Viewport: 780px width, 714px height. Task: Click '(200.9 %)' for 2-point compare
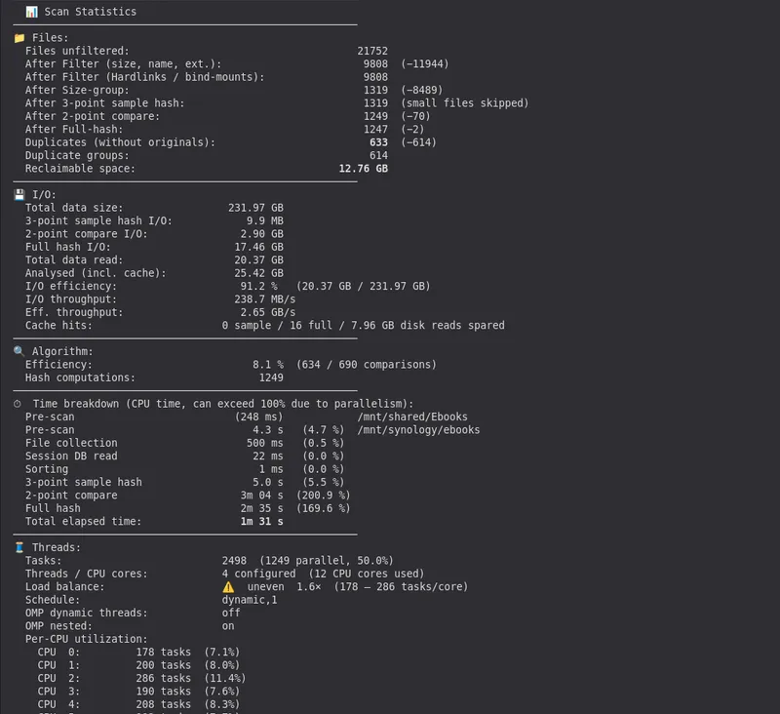click(324, 496)
